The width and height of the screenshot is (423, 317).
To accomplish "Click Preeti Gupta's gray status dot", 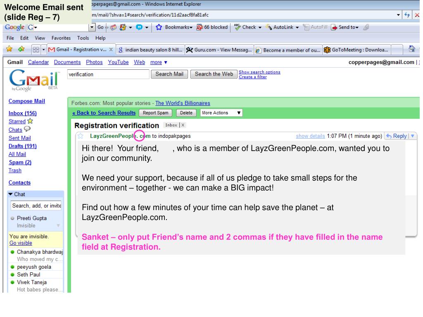I will click(x=12, y=218).
